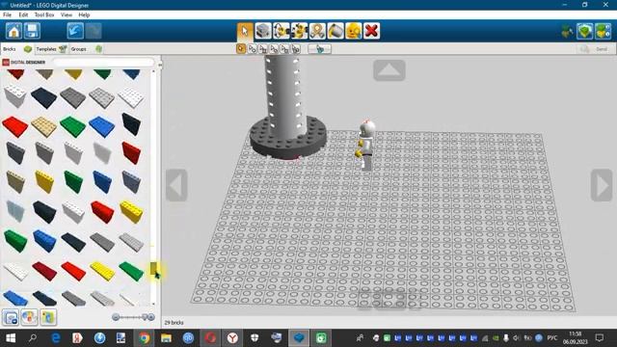
Task: Pick the green plate next to tan plate
Action: 73,126
